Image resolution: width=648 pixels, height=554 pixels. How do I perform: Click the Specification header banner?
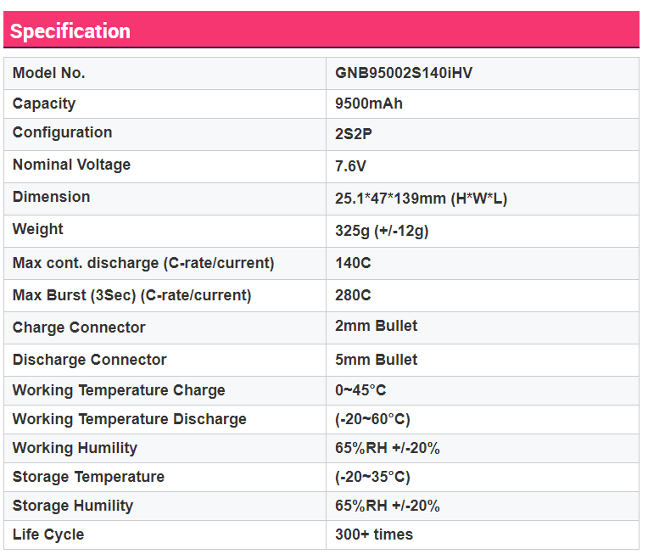321,30
